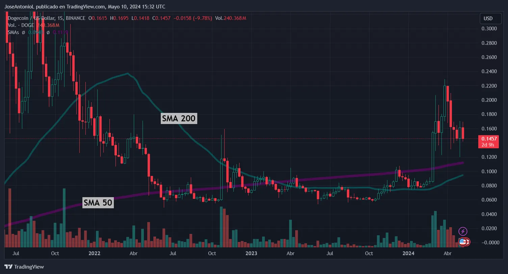Screen dimensions: 508x274
Task: Click the USD button in the top right corner
Action: (490, 19)
